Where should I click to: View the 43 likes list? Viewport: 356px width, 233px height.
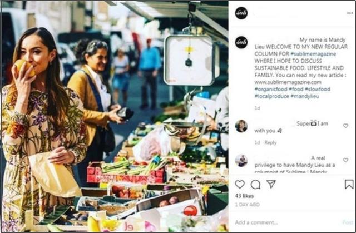pyautogui.click(x=244, y=196)
